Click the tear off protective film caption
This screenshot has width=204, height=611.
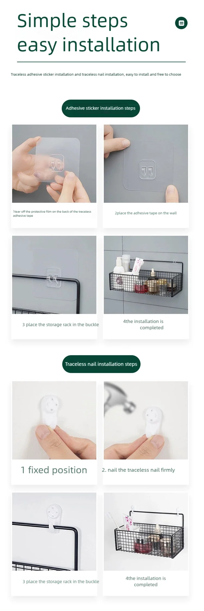pyautogui.click(x=52, y=213)
